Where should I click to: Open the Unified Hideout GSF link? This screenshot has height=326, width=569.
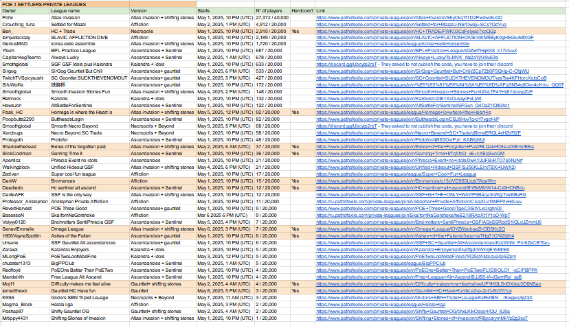tap(416, 167)
